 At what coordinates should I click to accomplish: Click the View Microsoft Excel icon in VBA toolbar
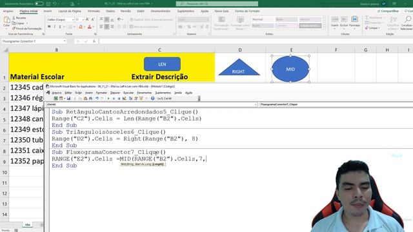click(56, 99)
